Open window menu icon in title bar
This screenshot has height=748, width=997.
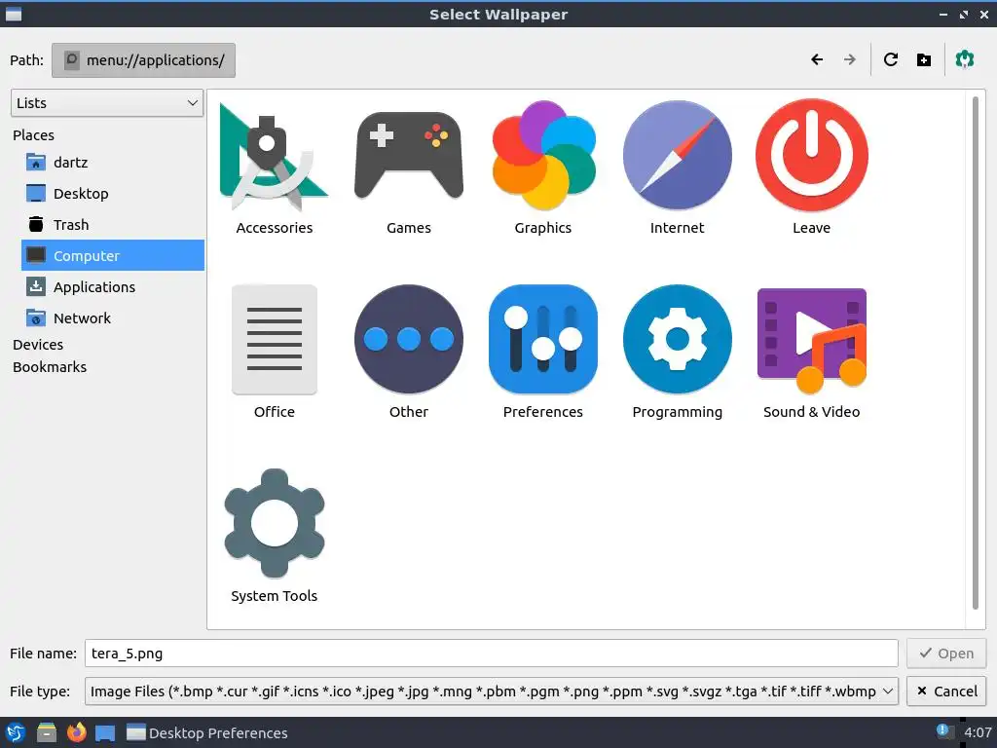click(14, 14)
